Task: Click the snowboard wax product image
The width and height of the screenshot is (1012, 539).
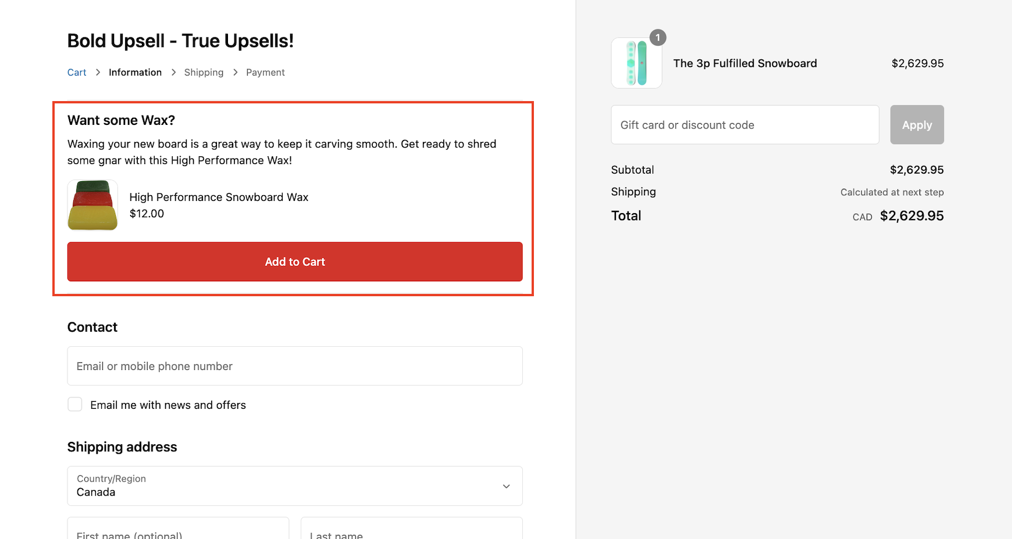Action: pos(92,205)
